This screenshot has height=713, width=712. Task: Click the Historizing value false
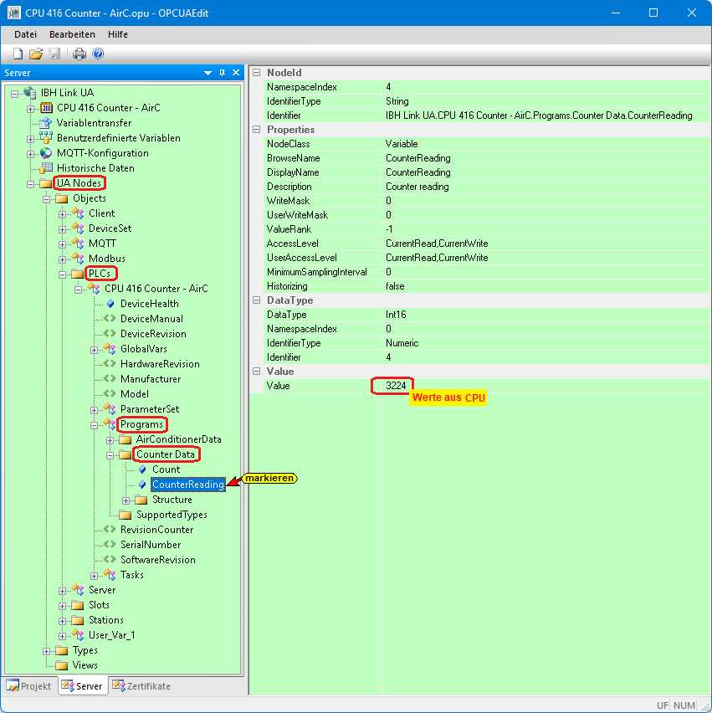point(395,286)
